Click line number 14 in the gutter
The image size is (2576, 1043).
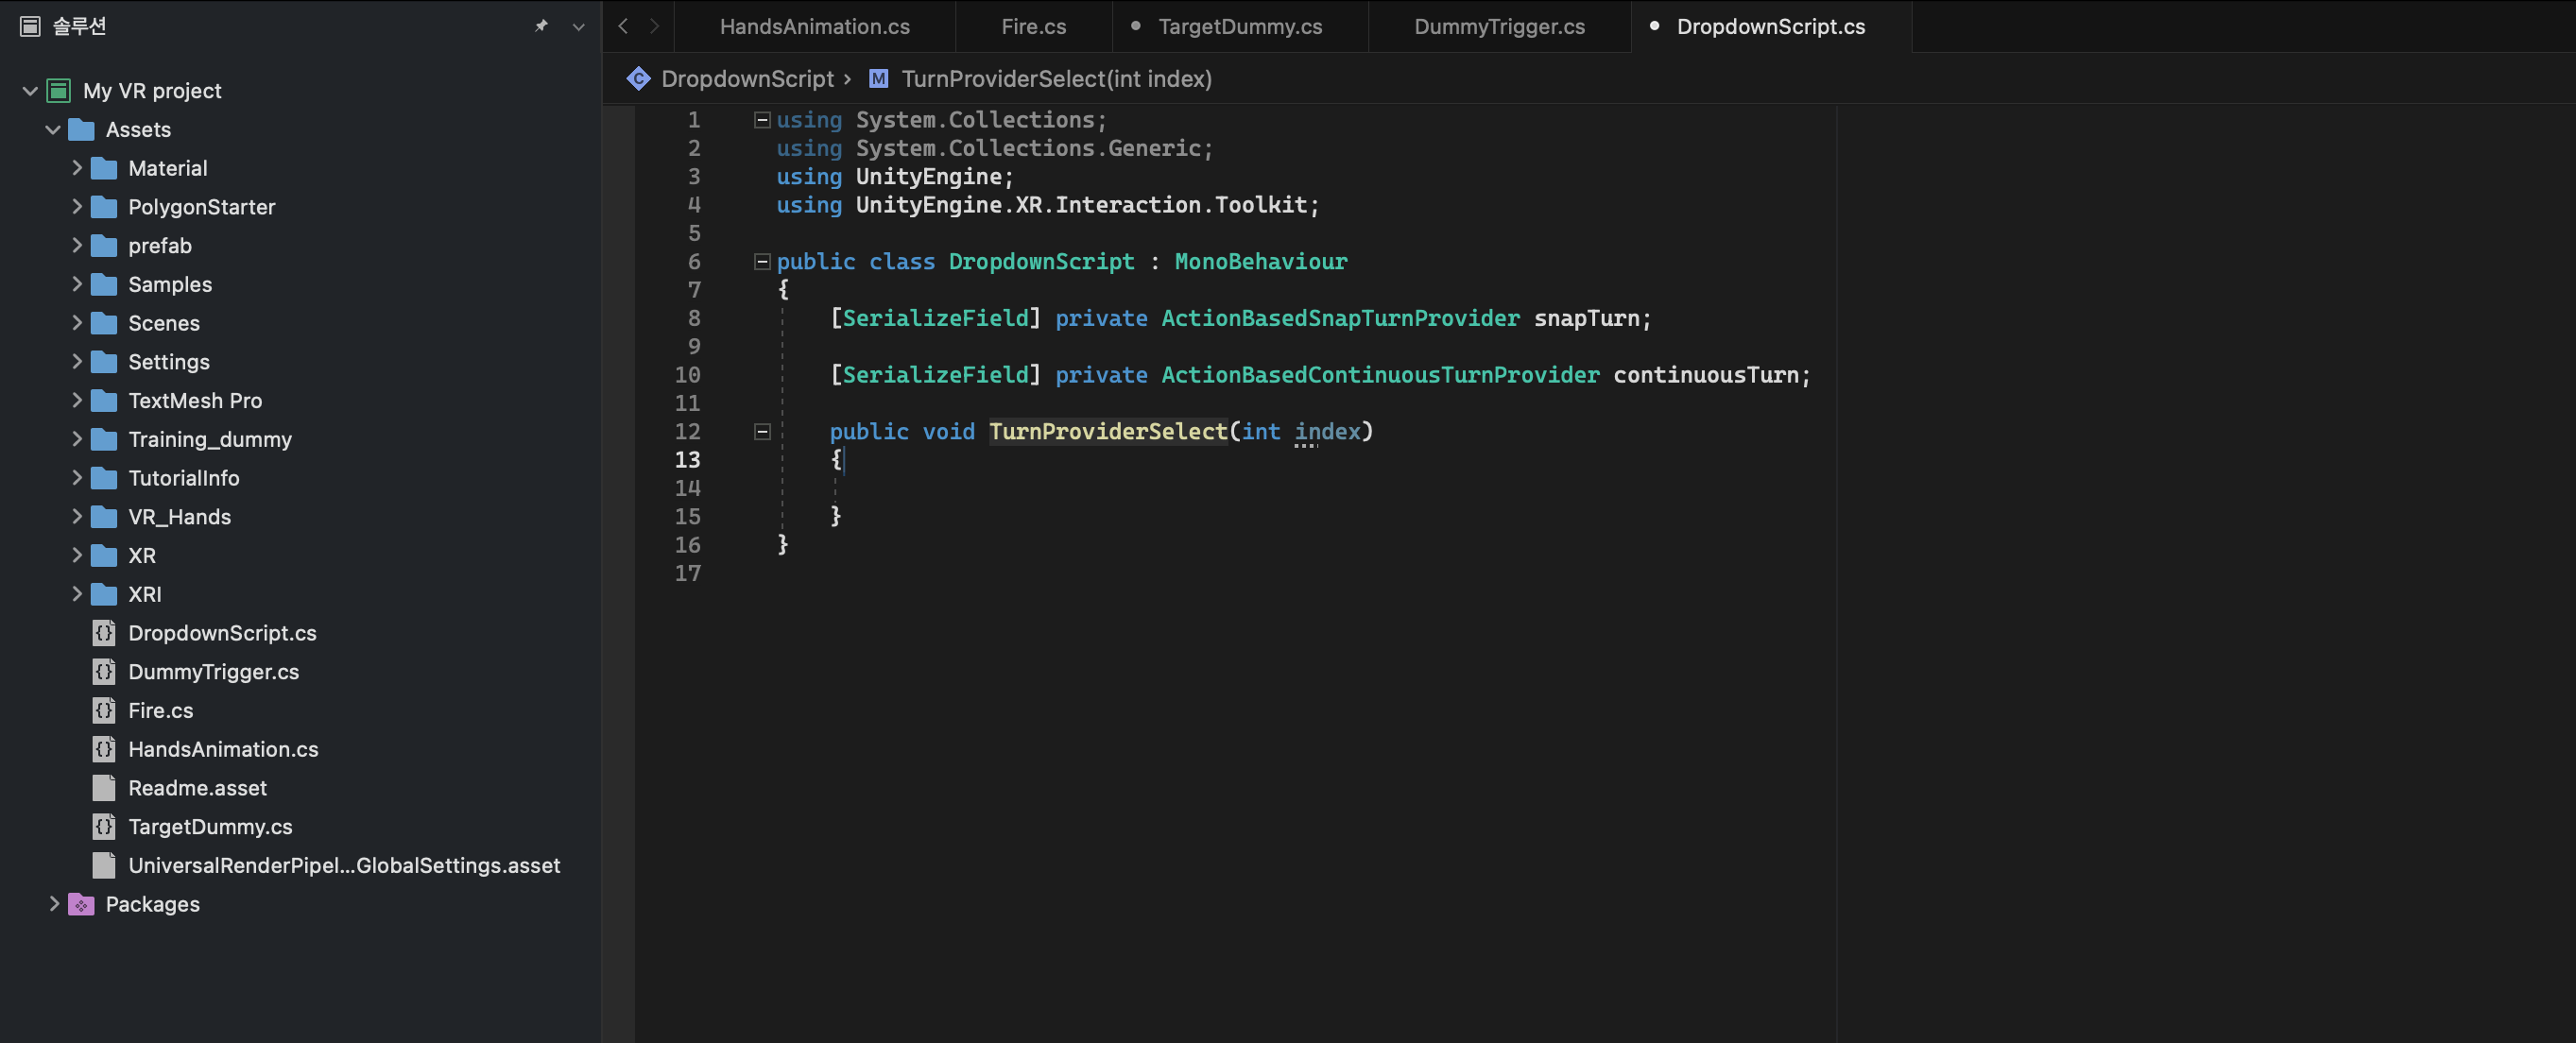pos(687,489)
